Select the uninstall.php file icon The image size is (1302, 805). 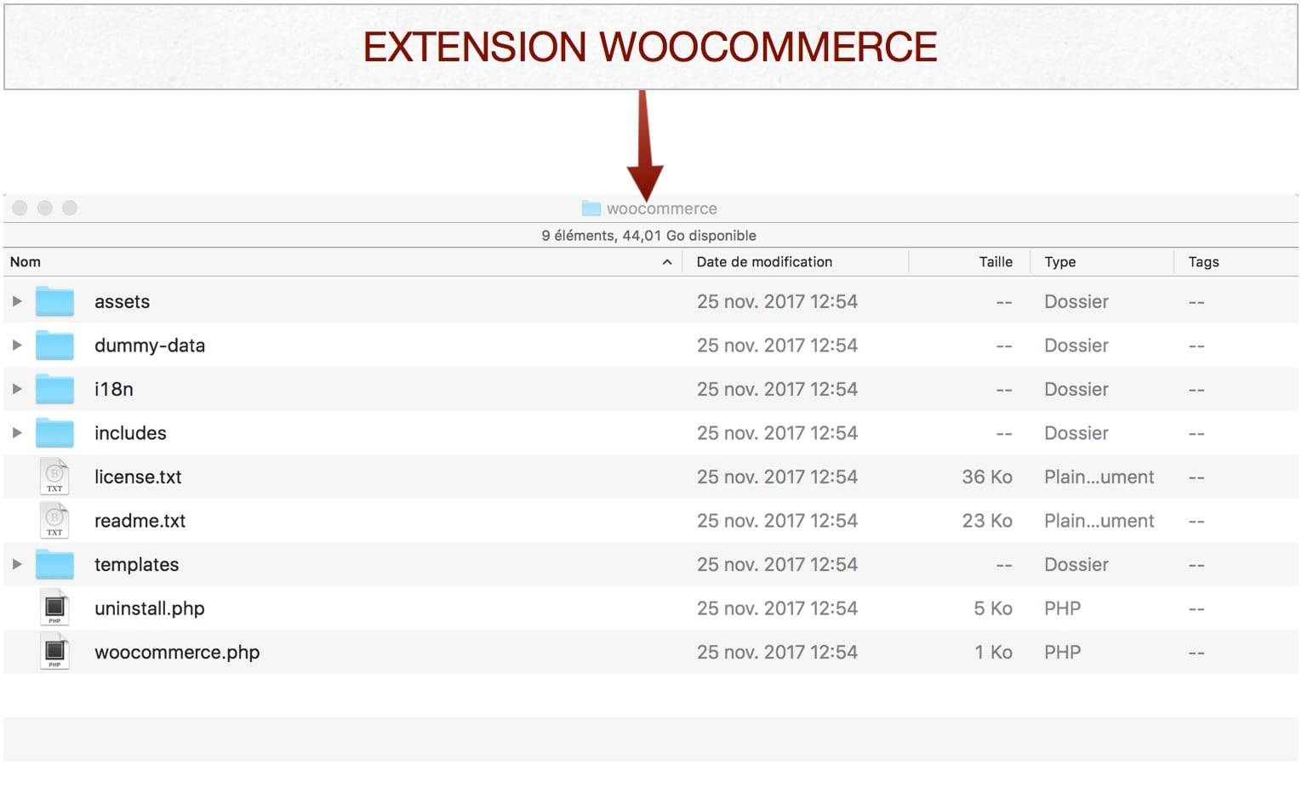coord(54,608)
